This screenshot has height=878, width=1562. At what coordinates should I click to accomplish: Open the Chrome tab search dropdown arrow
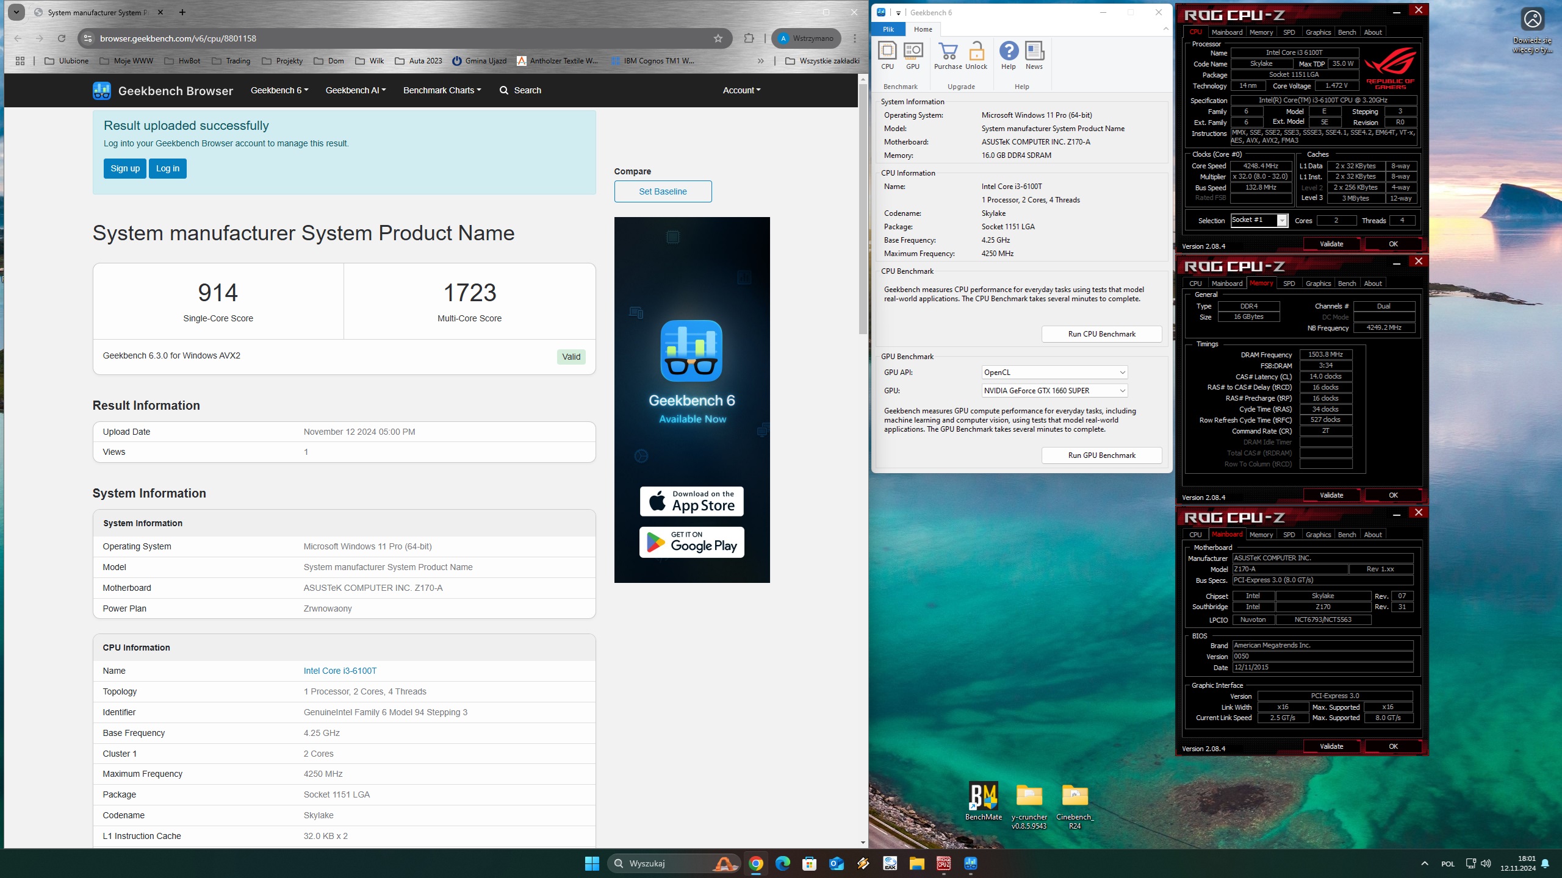click(16, 12)
